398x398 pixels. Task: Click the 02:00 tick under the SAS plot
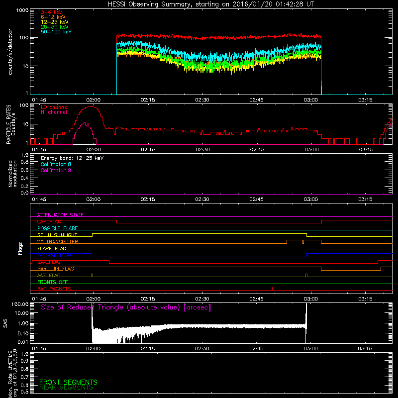[x=94, y=349]
